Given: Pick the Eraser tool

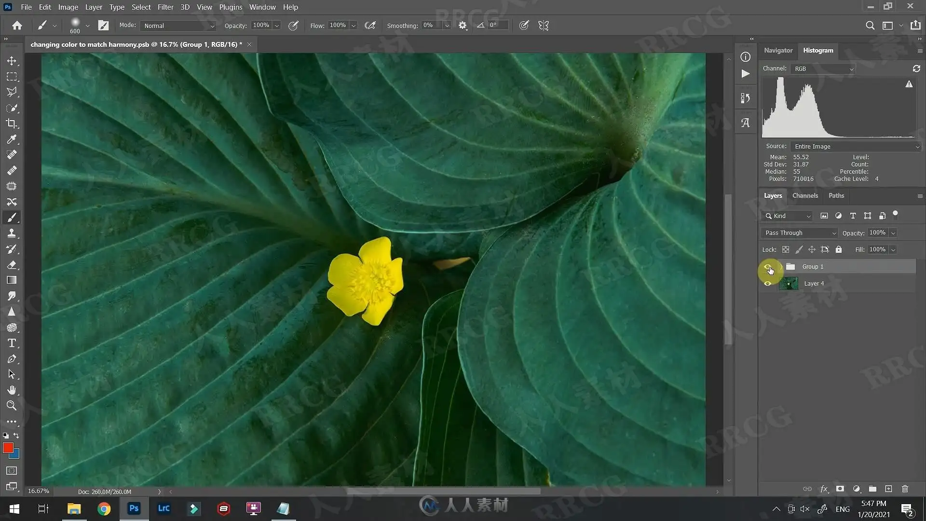Looking at the screenshot, I should (x=12, y=264).
